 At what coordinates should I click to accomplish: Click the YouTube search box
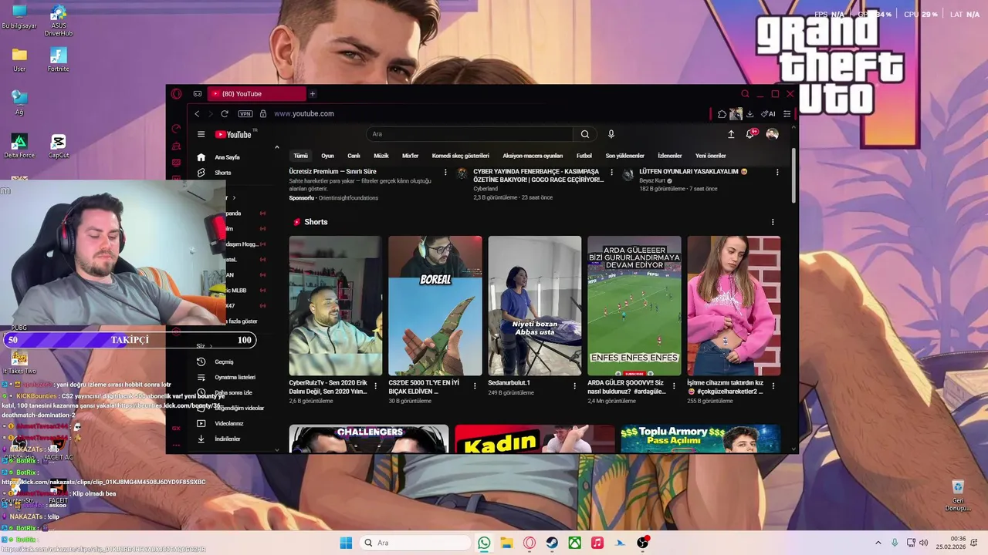tap(469, 134)
